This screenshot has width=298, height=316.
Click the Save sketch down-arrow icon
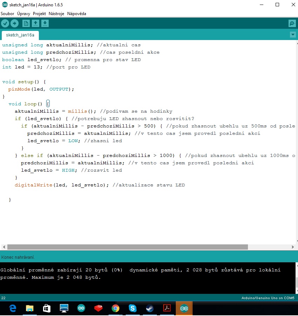pyautogui.click(x=45, y=24)
